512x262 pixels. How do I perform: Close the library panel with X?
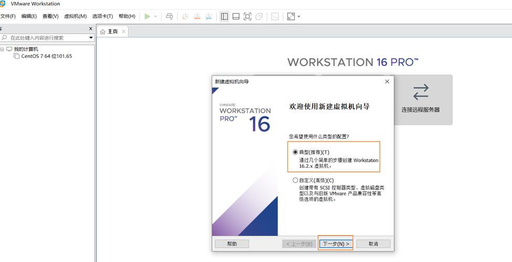[x=91, y=29]
